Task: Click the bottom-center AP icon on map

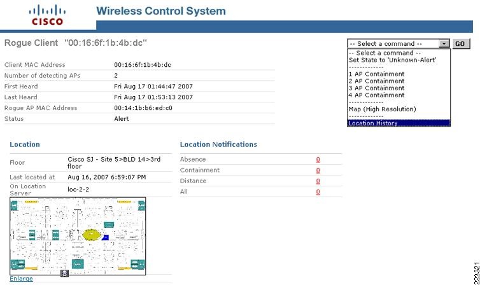Action: (x=78, y=263)
